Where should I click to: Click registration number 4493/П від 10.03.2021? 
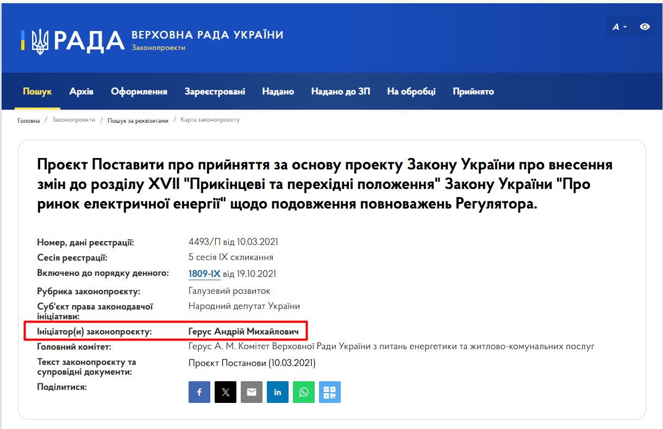click(233, 242)
